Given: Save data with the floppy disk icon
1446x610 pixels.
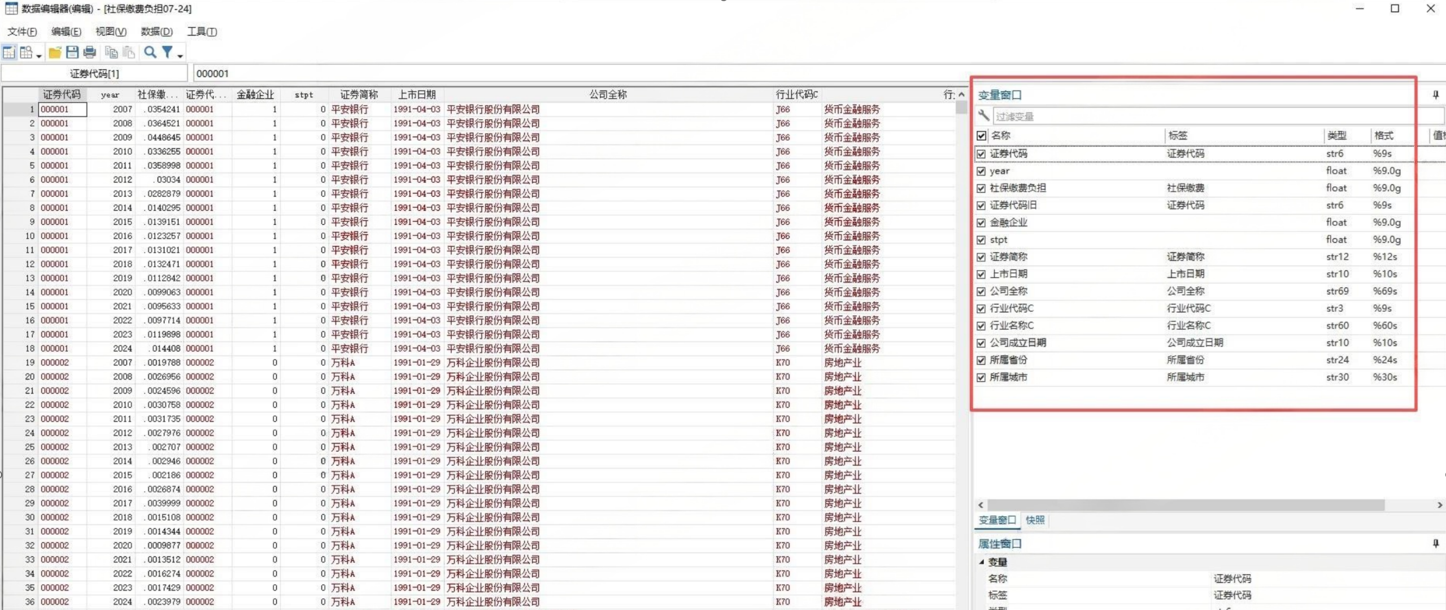Looking at the screenshot, I should click(x=72, y=53).
